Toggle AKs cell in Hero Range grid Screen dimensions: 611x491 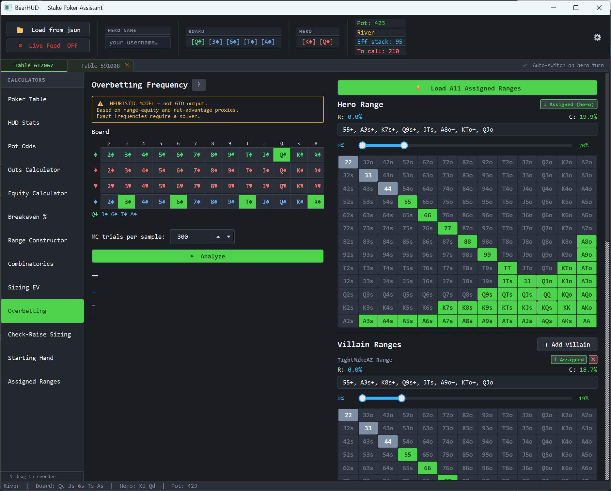tap(567, 321)
